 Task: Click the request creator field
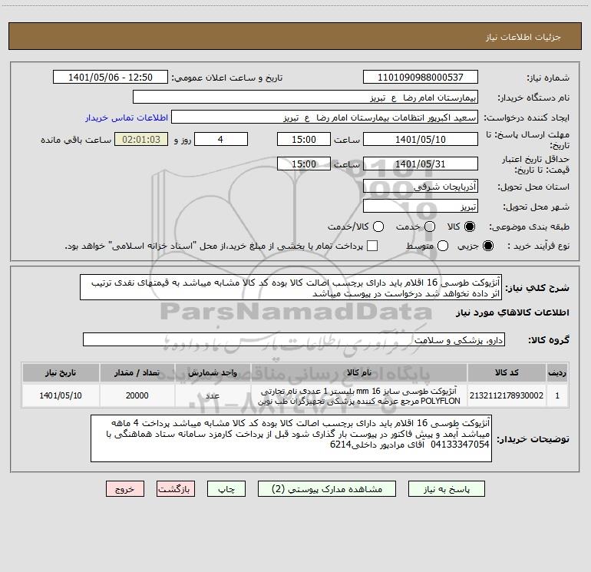[325, 117]
